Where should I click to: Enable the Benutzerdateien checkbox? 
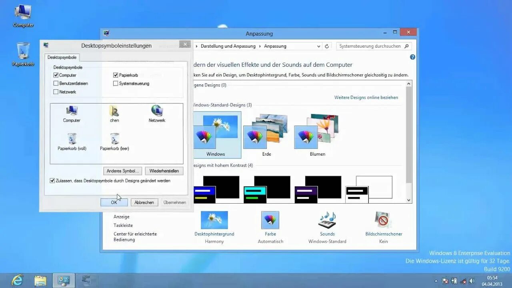[x=56, y=84]
